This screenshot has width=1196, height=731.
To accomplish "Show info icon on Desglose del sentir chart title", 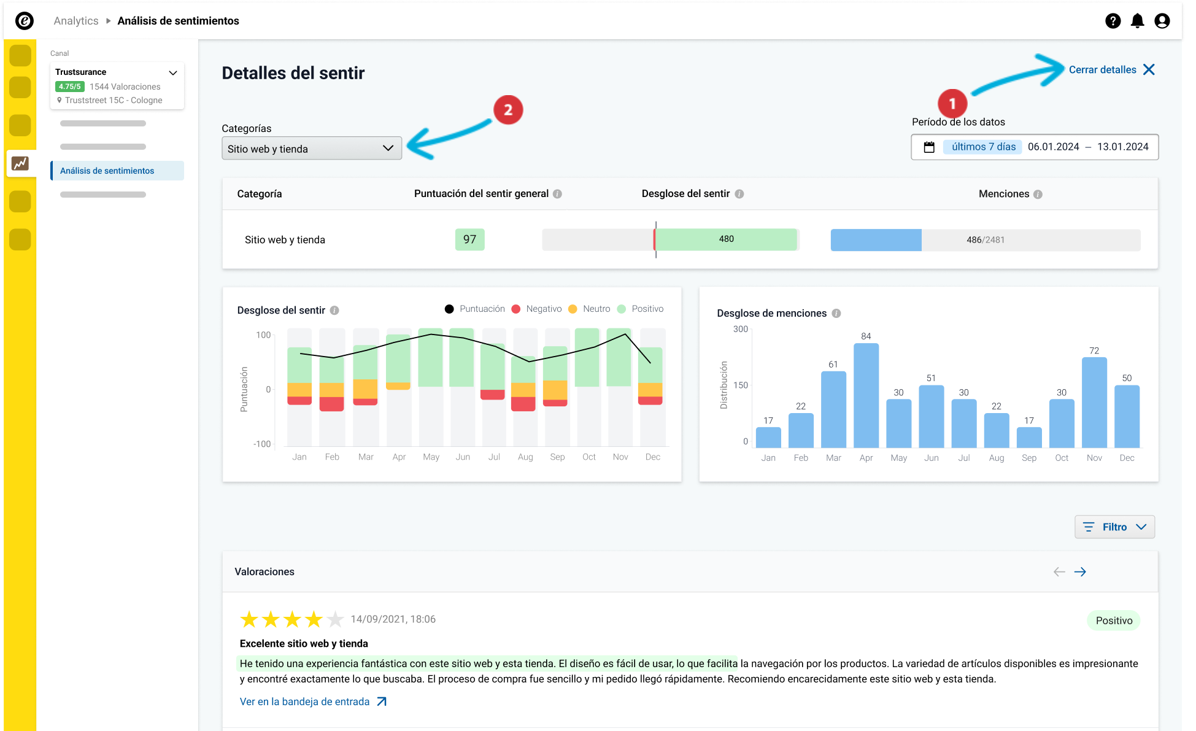I will pyautogui.click(x=334, y=311).
